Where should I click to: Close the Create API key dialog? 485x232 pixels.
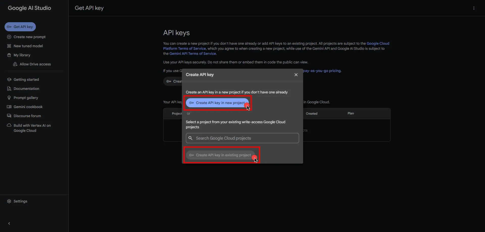296,74
